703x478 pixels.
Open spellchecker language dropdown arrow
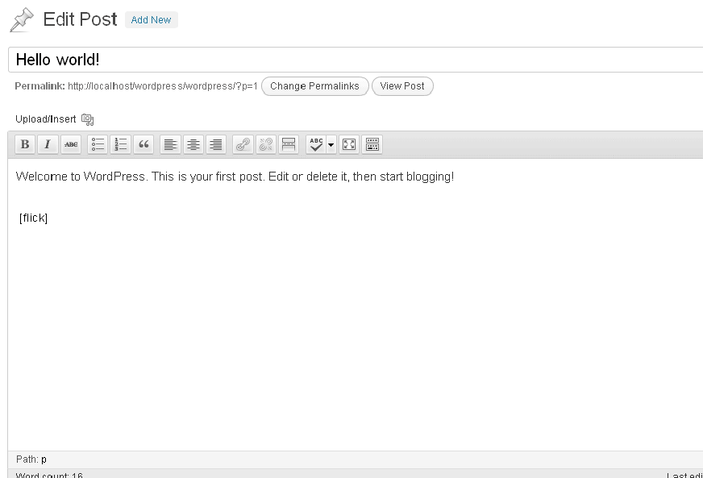pyautogui.click(x=331, y=144)
